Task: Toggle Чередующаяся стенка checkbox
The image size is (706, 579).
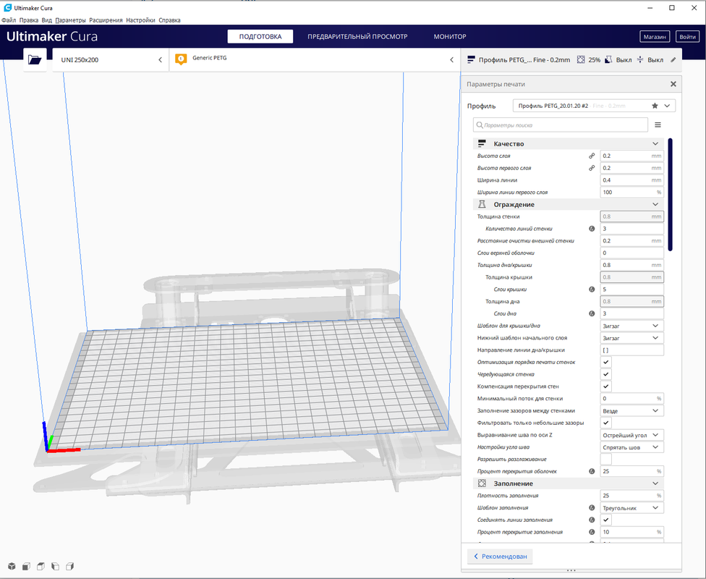Action: [606, 374]
